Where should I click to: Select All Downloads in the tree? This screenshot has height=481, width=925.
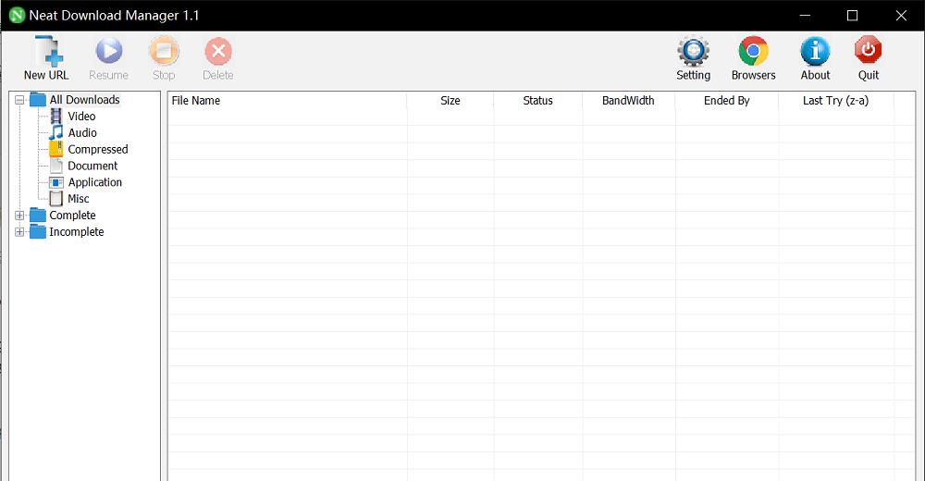[x=84, y=100]
